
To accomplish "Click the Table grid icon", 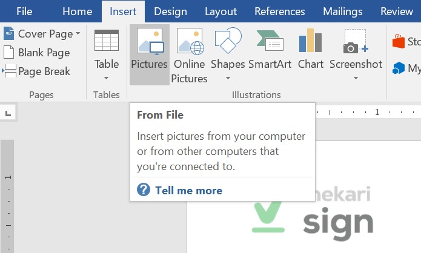I will pyautogui.click(x=107, y=41).
